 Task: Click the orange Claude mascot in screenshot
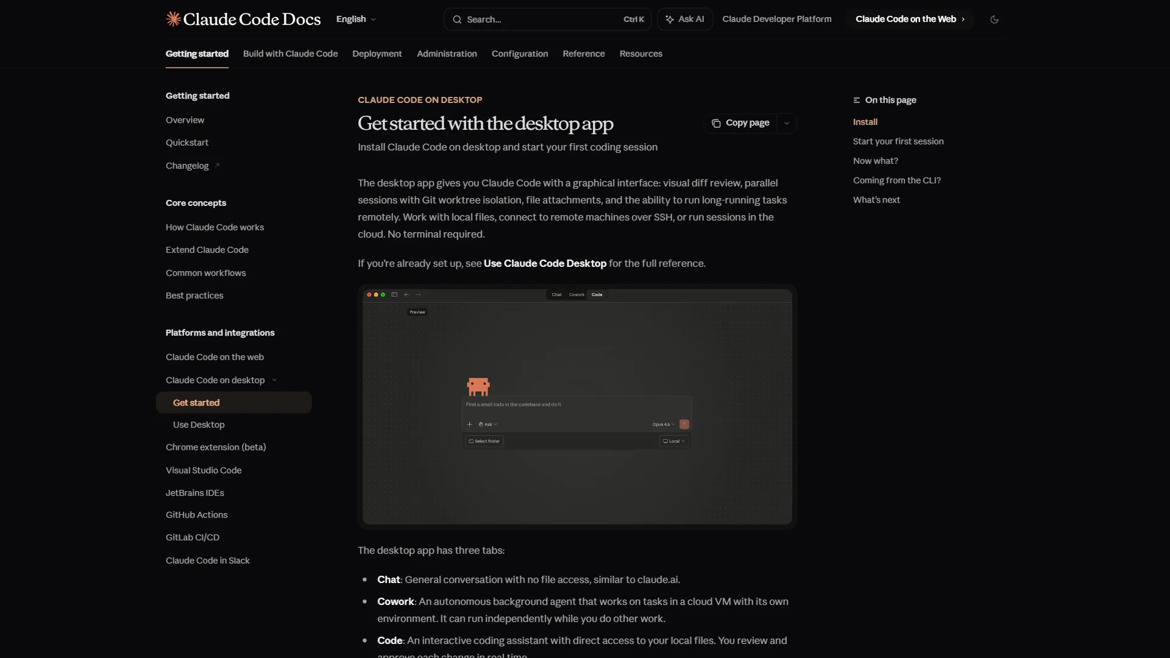click(x=478, y=386)
